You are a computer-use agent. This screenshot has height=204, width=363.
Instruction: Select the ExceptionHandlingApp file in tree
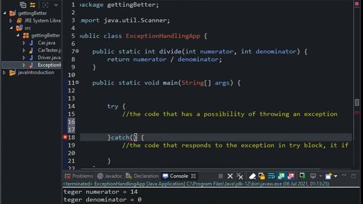tap(49, 65)
